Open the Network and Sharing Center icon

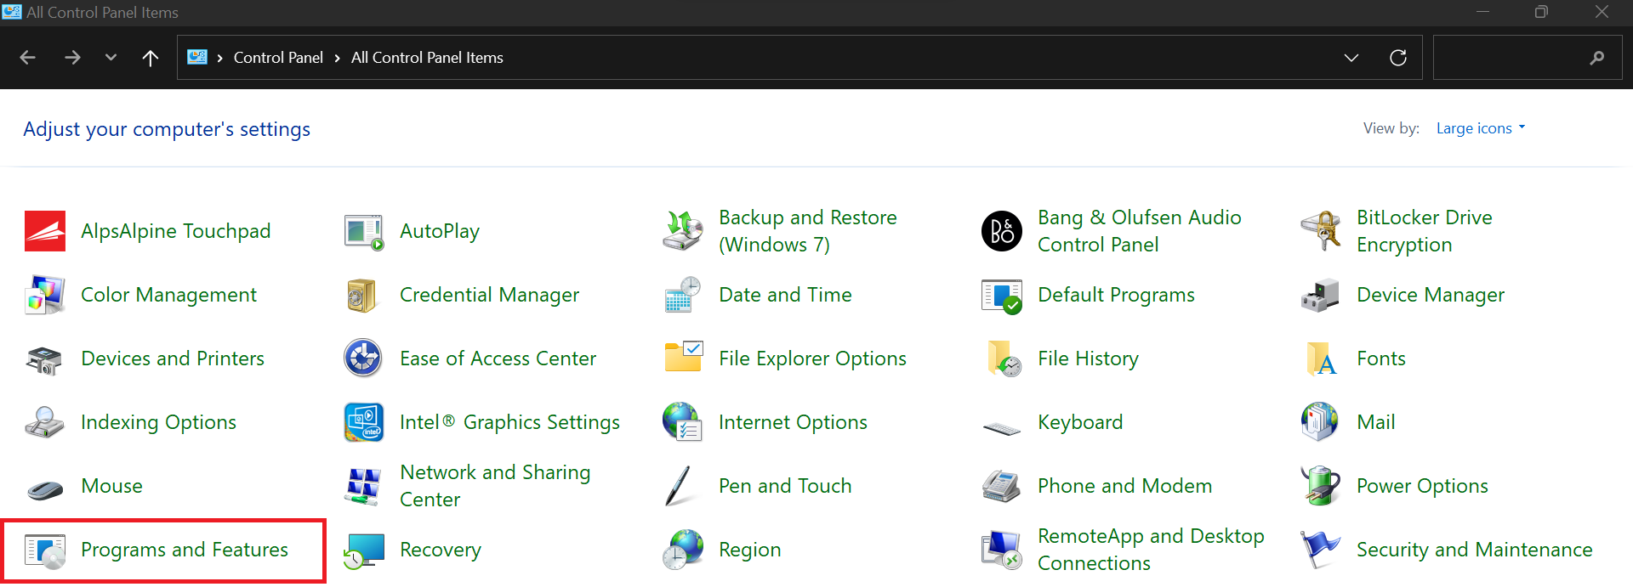[364, 486]
